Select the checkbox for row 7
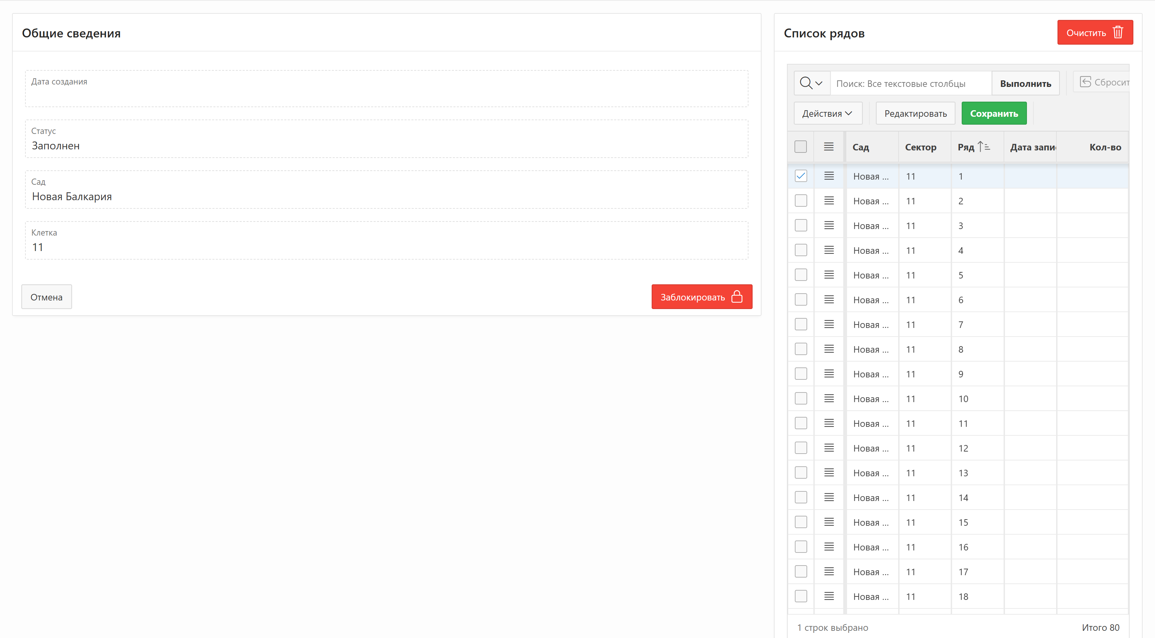The width and height of the screenshot is (1155, 638). (801, 324)
